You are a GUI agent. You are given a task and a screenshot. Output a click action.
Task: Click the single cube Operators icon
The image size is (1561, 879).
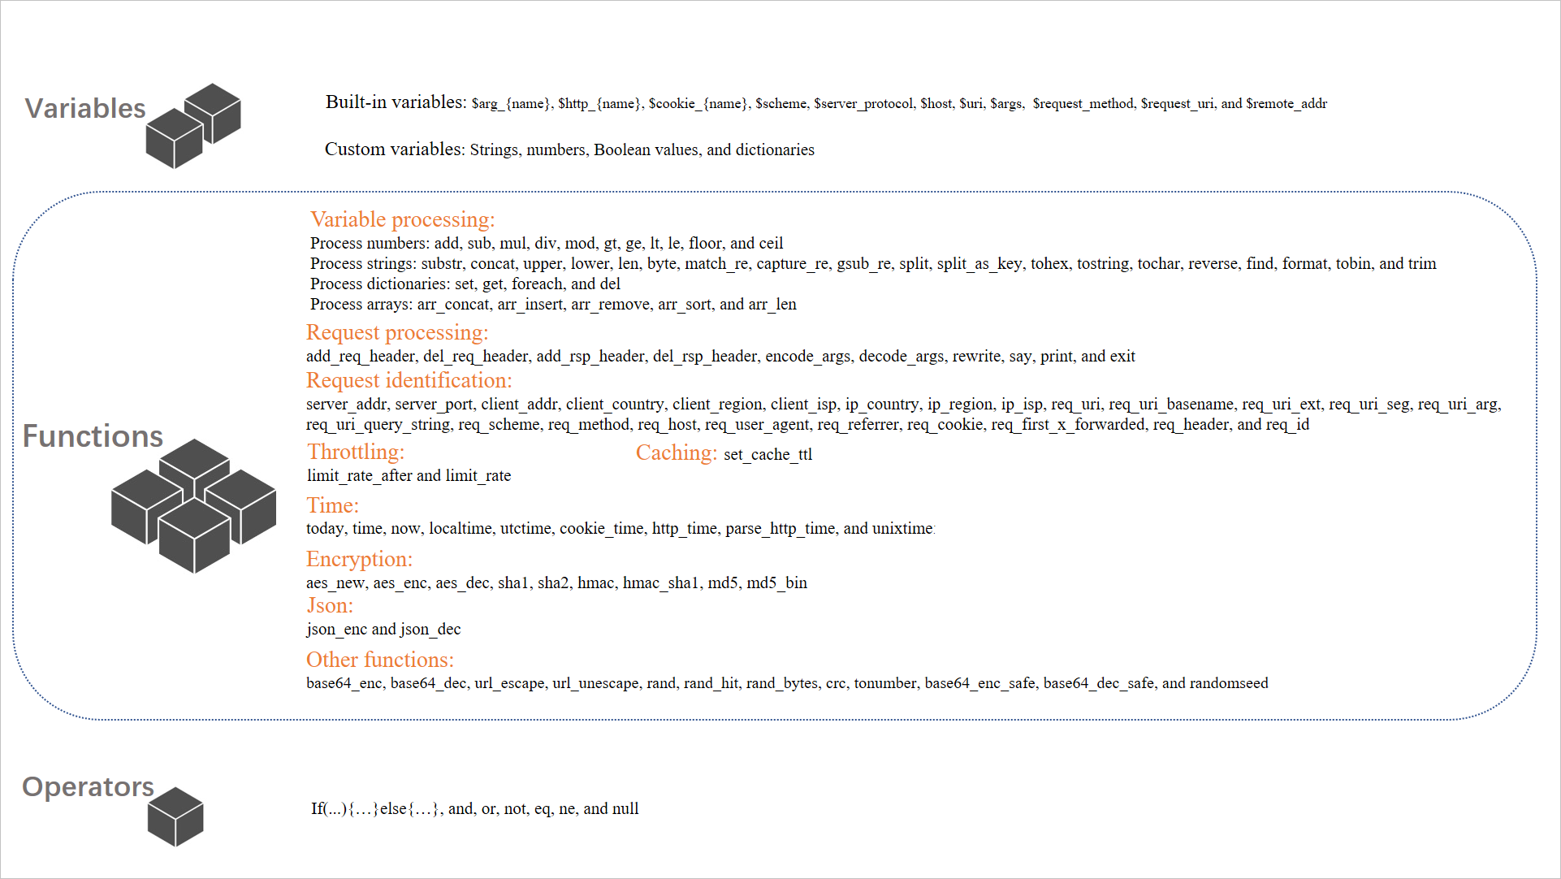point(175,816)
